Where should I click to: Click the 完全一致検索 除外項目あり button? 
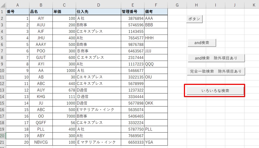point(216,71)
